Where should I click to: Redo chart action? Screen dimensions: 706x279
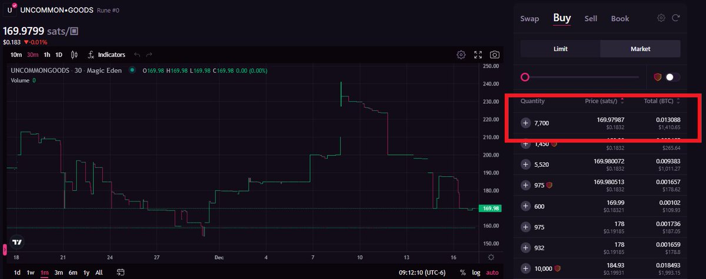click(149, 55)
